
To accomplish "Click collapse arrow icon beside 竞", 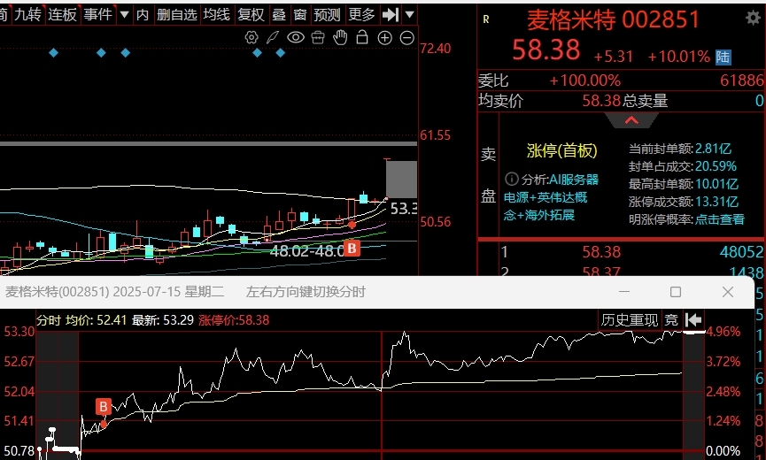I will click(x=693, y=320).
